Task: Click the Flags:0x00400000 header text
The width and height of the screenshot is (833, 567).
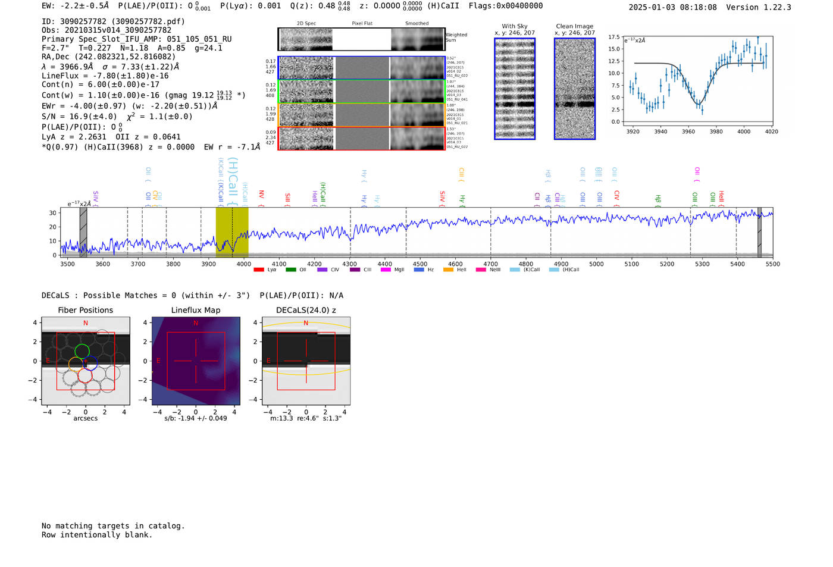Action: pyautogui.click(x=506, y=6)
